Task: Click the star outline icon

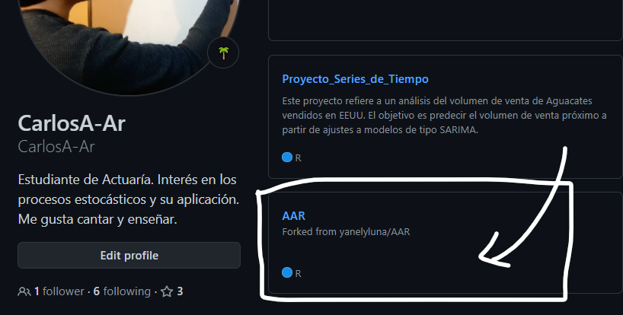Action: 168,292
